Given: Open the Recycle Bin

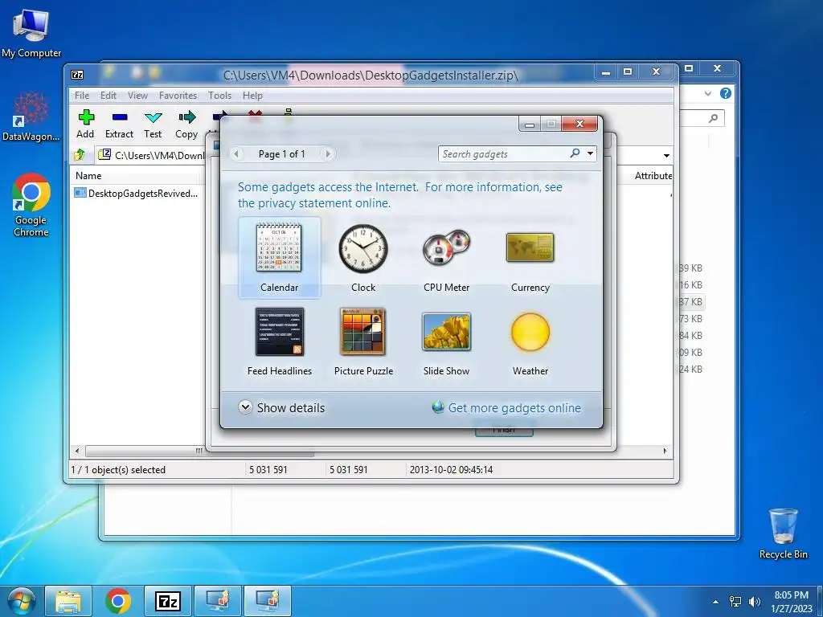Looking at the screenshot, I should tap(783, 533).
